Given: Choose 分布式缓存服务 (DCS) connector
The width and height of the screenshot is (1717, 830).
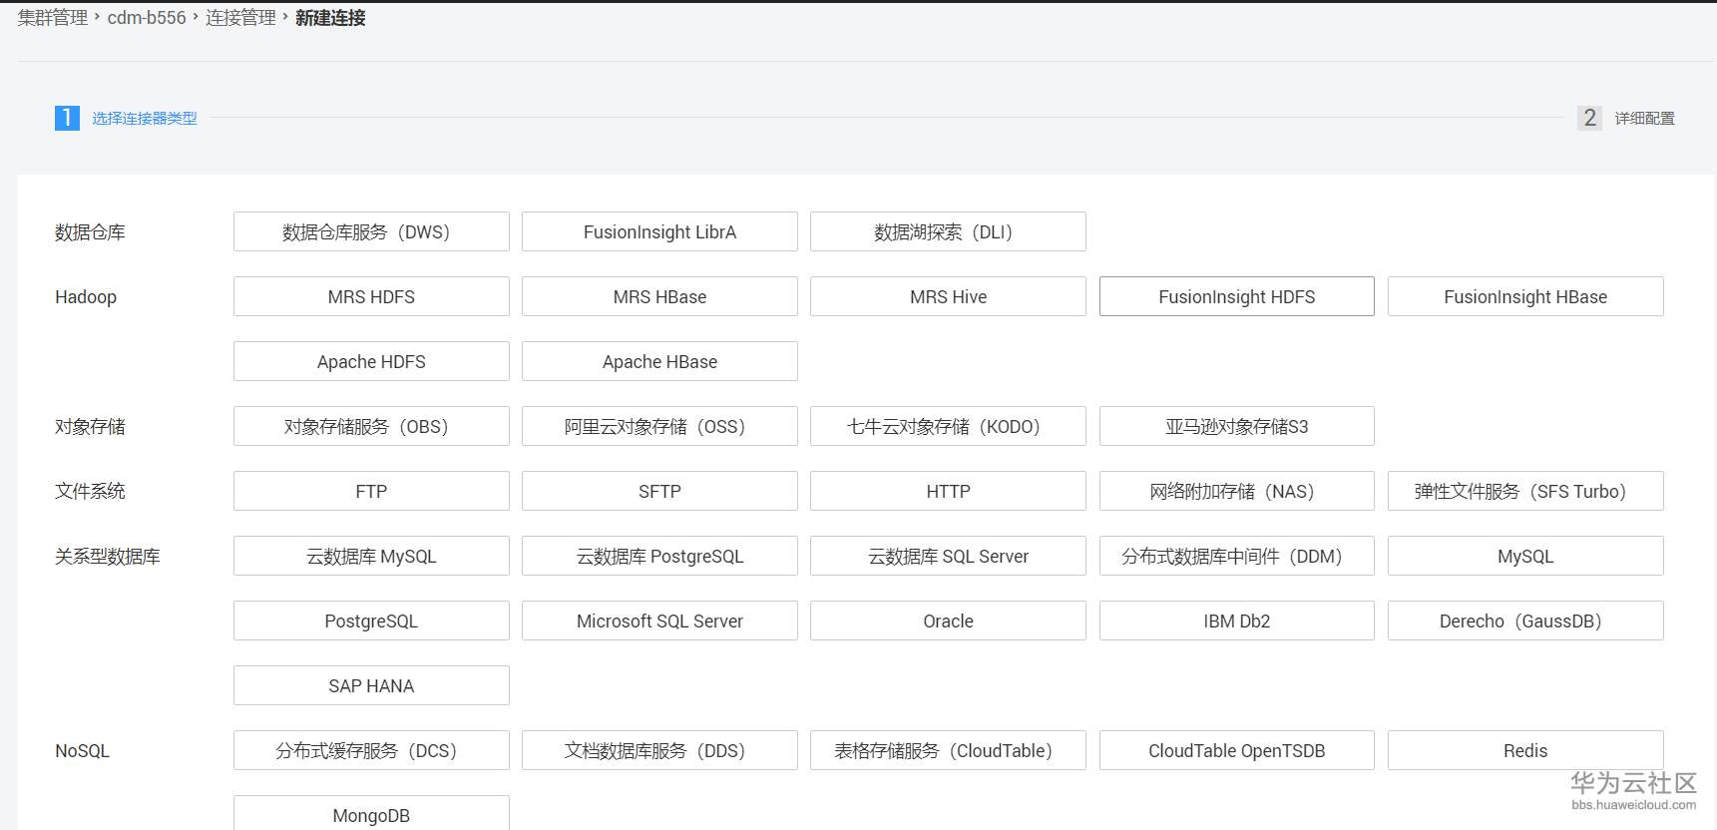Looking at the screenshot, I should coord(371,750).
